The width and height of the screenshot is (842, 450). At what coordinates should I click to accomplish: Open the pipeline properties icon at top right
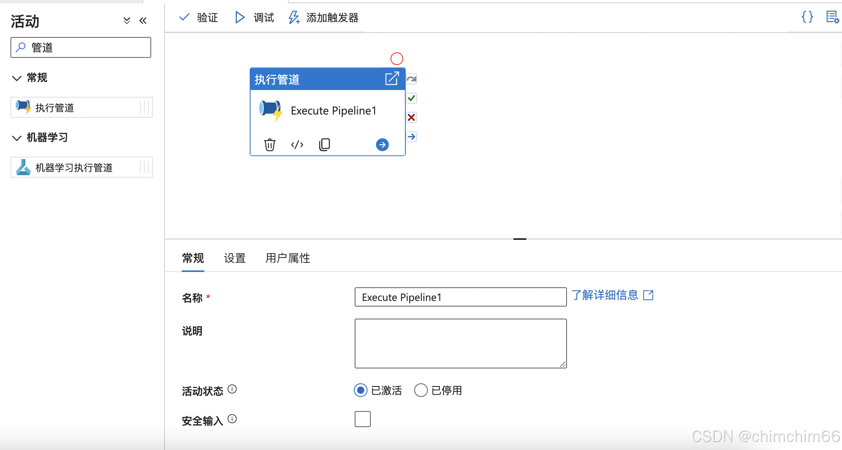(832, 17)
